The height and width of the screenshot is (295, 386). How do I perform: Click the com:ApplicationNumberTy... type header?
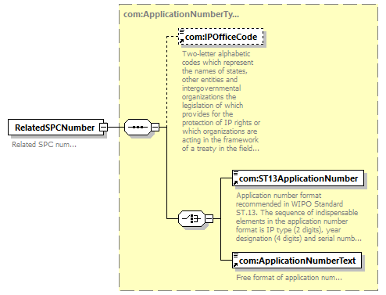[181, 14]
